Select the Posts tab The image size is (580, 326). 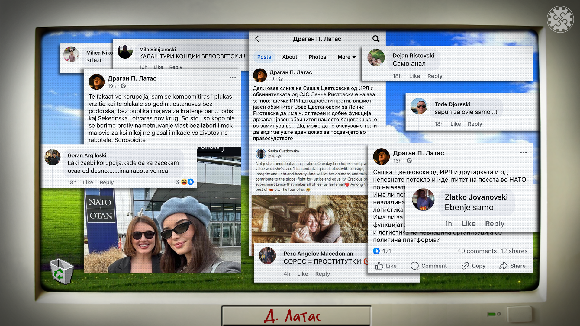[264, 57]
